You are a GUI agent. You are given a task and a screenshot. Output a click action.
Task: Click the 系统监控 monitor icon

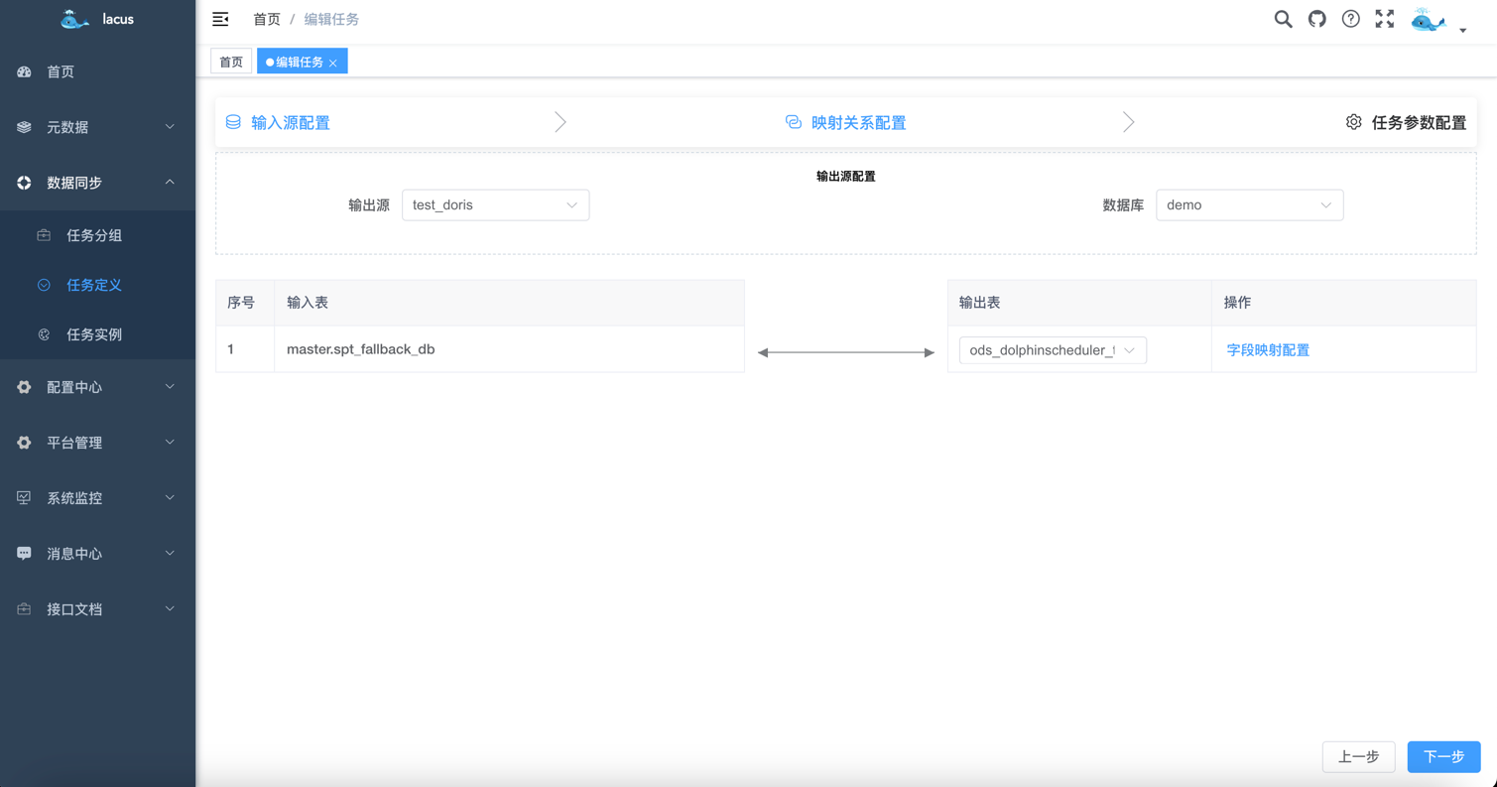24,498
